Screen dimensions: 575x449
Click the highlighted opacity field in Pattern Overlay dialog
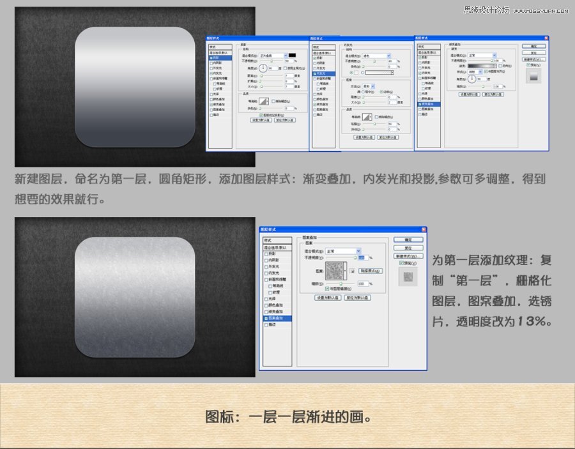click(x=364, y=257)
